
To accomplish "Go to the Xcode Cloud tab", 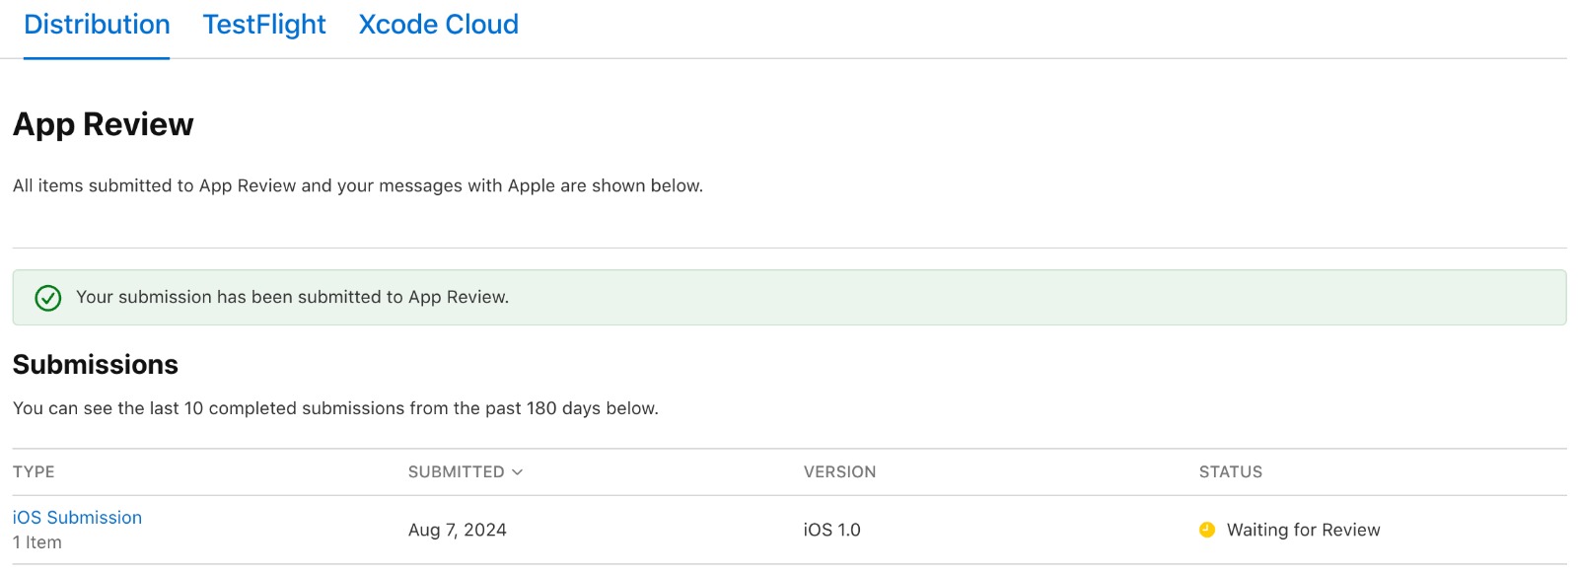I will coord(438,25).
